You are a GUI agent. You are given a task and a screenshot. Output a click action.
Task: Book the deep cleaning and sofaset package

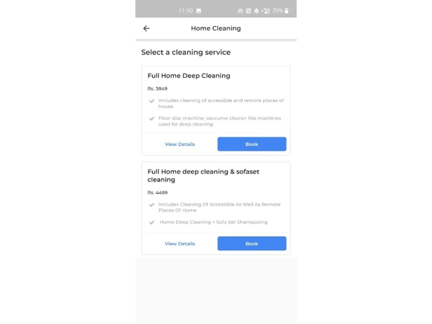click(x=252, y=243)
